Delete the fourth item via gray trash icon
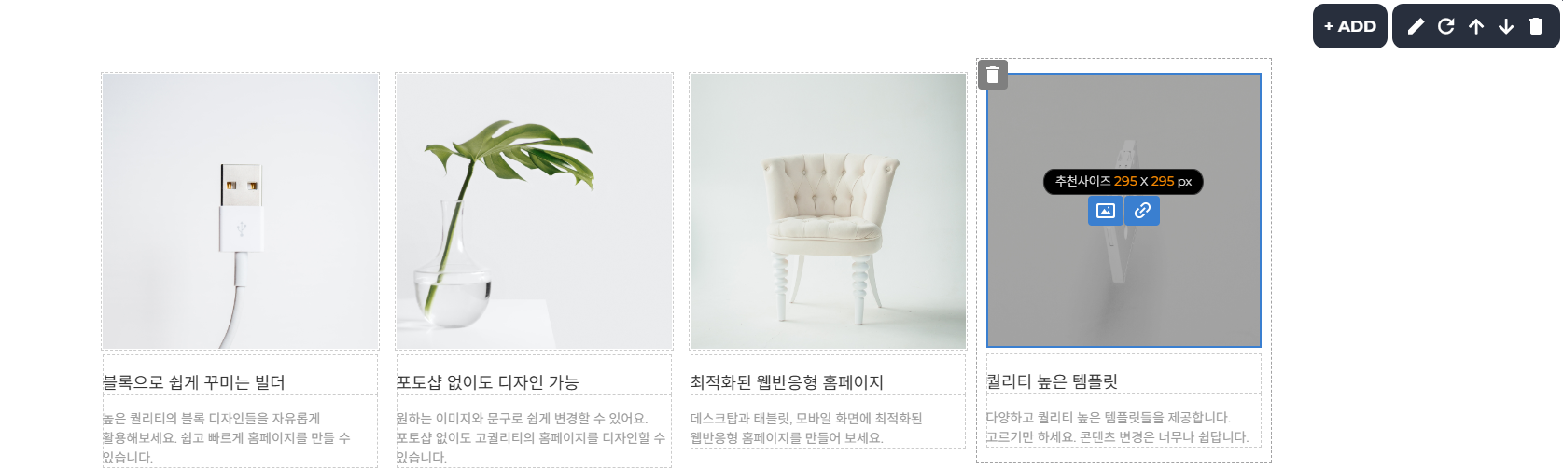The width and height of the screenshot is (1563, 470). pyautogui.click(x=993, y=75)
